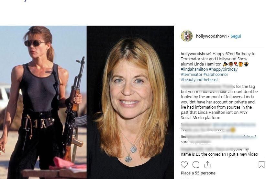Open the #terminator hashtag
The image size is (266, 179).
pos(191,75)
